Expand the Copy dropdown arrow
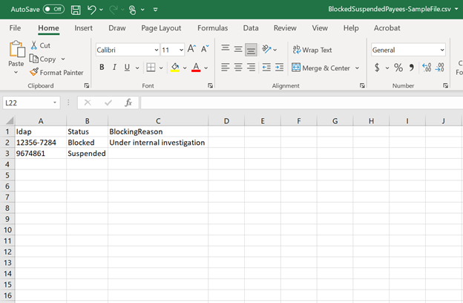 pyautogui.click(x=63, y=59)
